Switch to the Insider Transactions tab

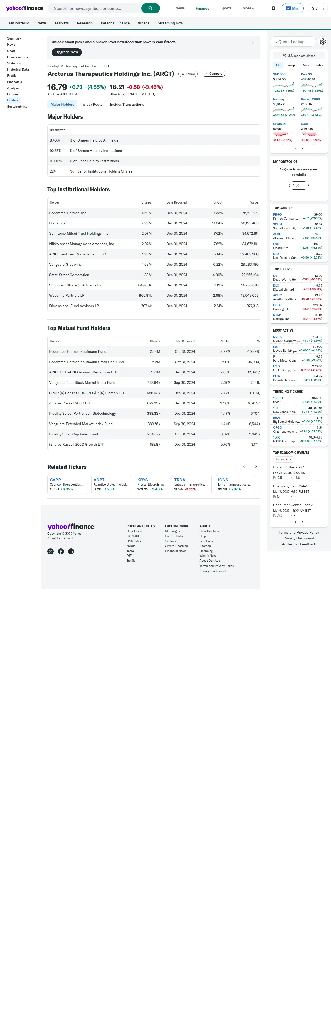(127, 104)
